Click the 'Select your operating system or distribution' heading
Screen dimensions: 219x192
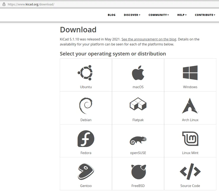[113, 54]
